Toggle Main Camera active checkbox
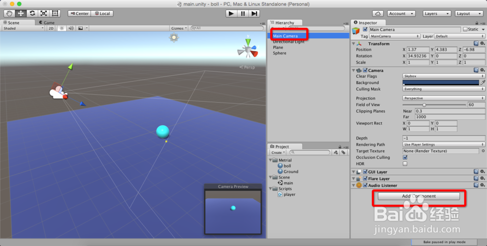Viewport: 487px width, 246px height. [365, 30]
